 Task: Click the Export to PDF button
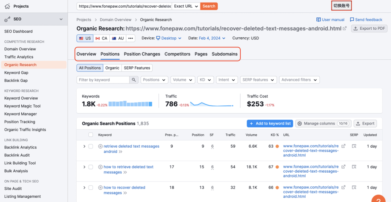point(369,28)
